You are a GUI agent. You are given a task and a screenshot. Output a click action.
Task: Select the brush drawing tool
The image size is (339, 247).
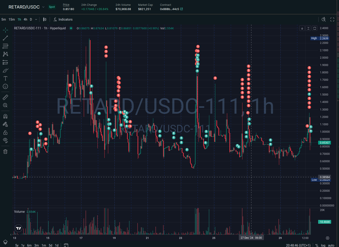pyautogui.click(x=5, y=70)
